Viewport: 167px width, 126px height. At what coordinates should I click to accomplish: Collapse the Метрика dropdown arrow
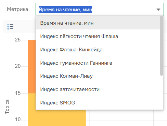[158, 10]
